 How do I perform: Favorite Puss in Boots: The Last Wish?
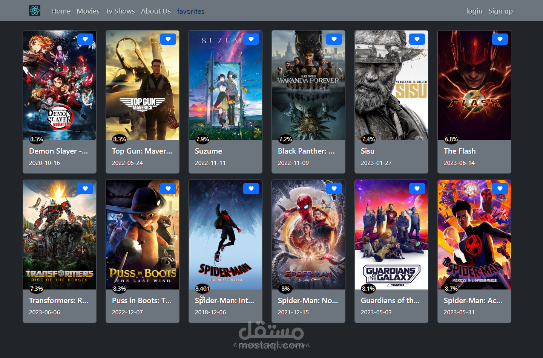[x=168, y=188]
